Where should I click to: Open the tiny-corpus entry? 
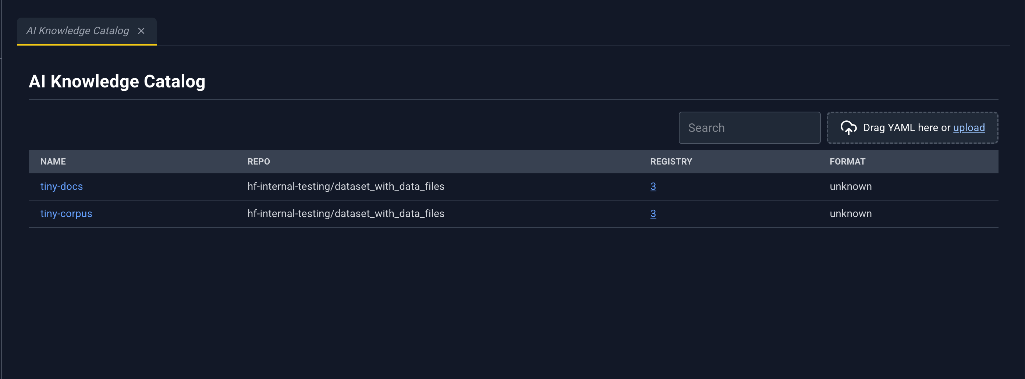66,214
